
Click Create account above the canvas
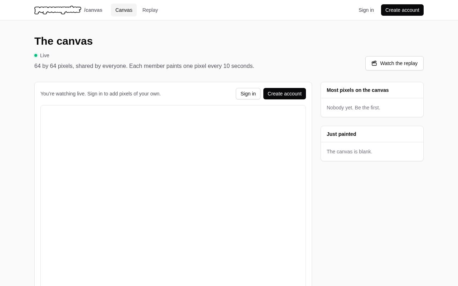point(284,94)
